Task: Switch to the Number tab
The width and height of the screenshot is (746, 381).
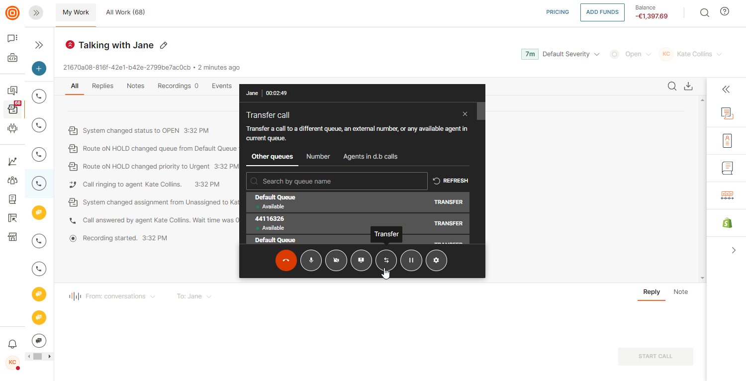Action: pyautogui.click(x=318, y=156)
